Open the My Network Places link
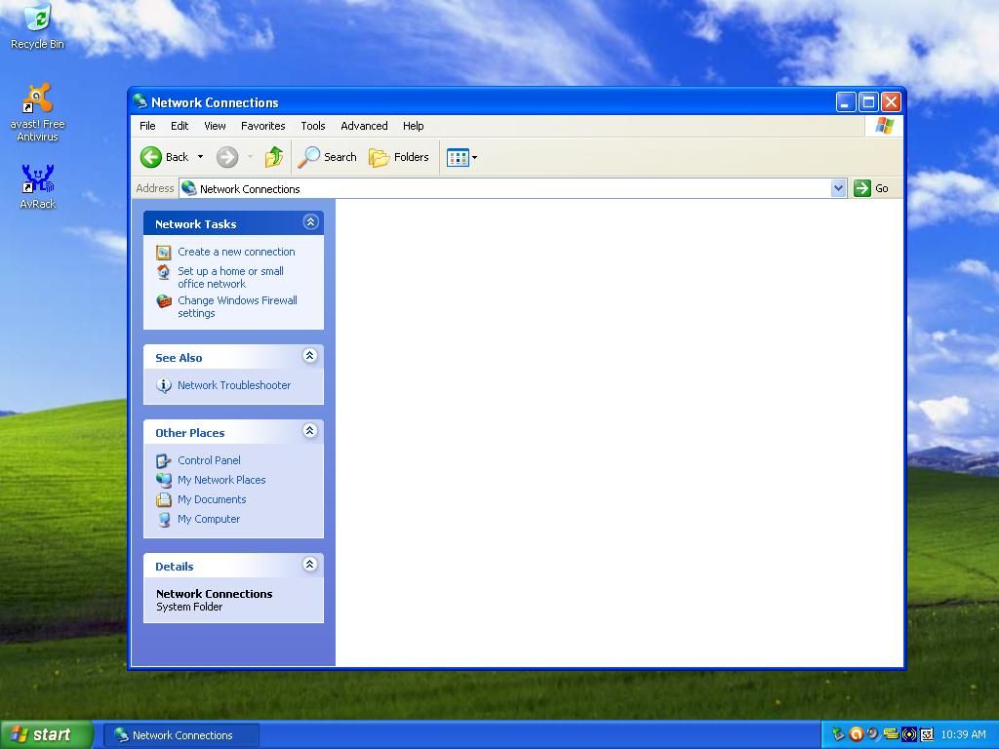Image resolution: width=999 pixels, height=749 pixels. (221, 480)
